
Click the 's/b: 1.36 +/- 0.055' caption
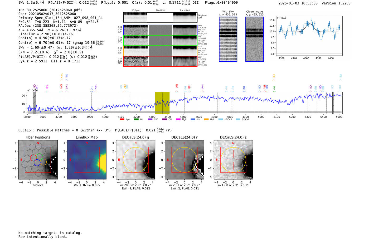(87, 185)
